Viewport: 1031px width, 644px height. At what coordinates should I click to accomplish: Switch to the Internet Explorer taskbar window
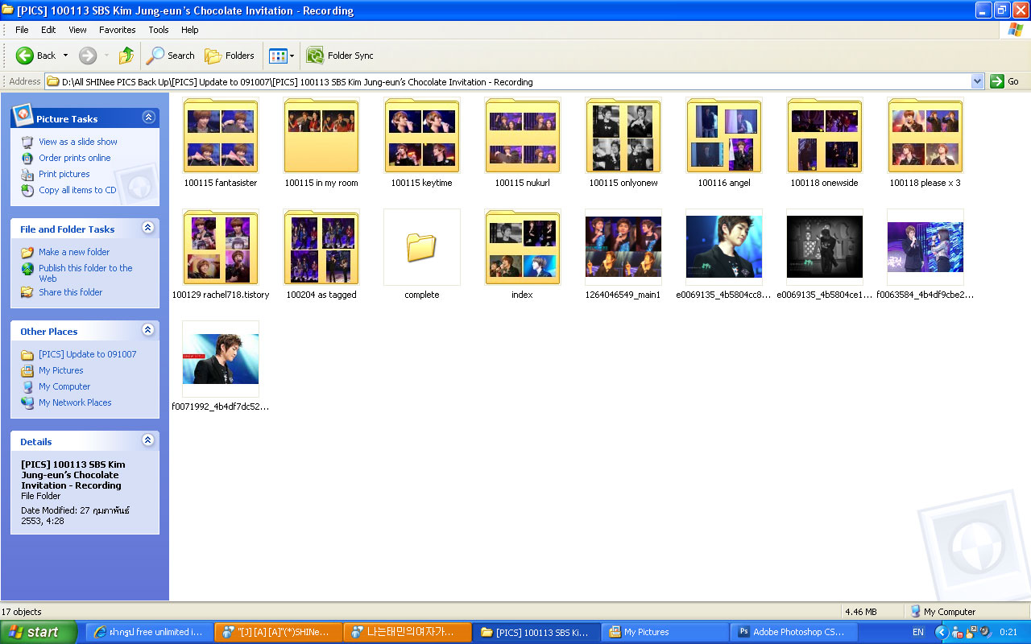pos(148,632)
